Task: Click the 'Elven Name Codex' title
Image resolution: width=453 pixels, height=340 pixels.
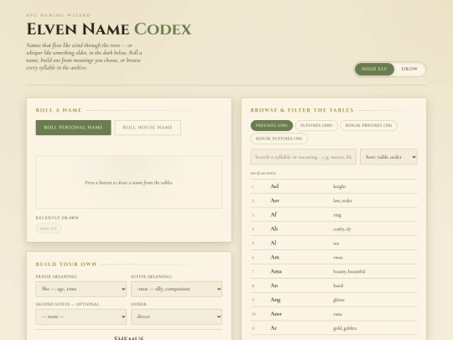Action: click(109, 29)
